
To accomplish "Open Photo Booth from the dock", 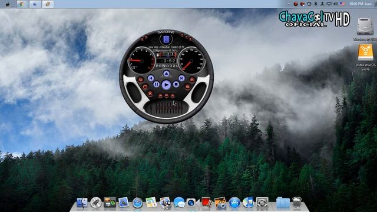I will pos(207,203).
